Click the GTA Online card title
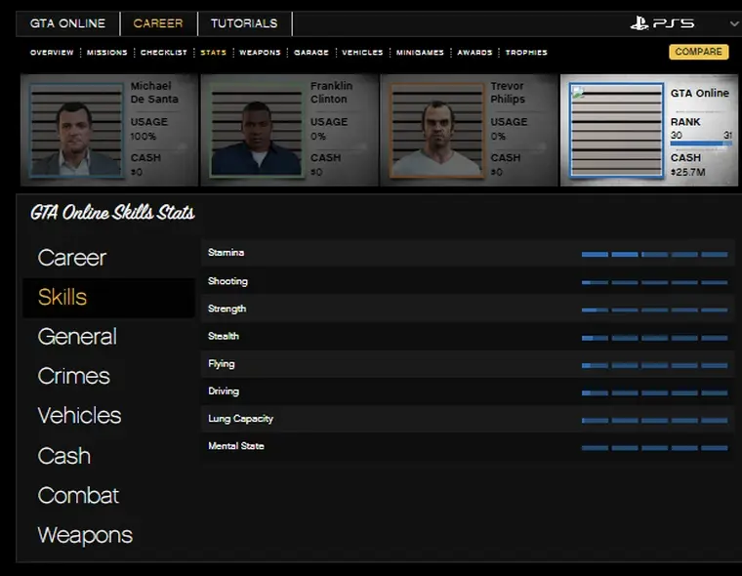Image resolution: width=742 pixels, height=576 pixels. [x=699, y=94]
